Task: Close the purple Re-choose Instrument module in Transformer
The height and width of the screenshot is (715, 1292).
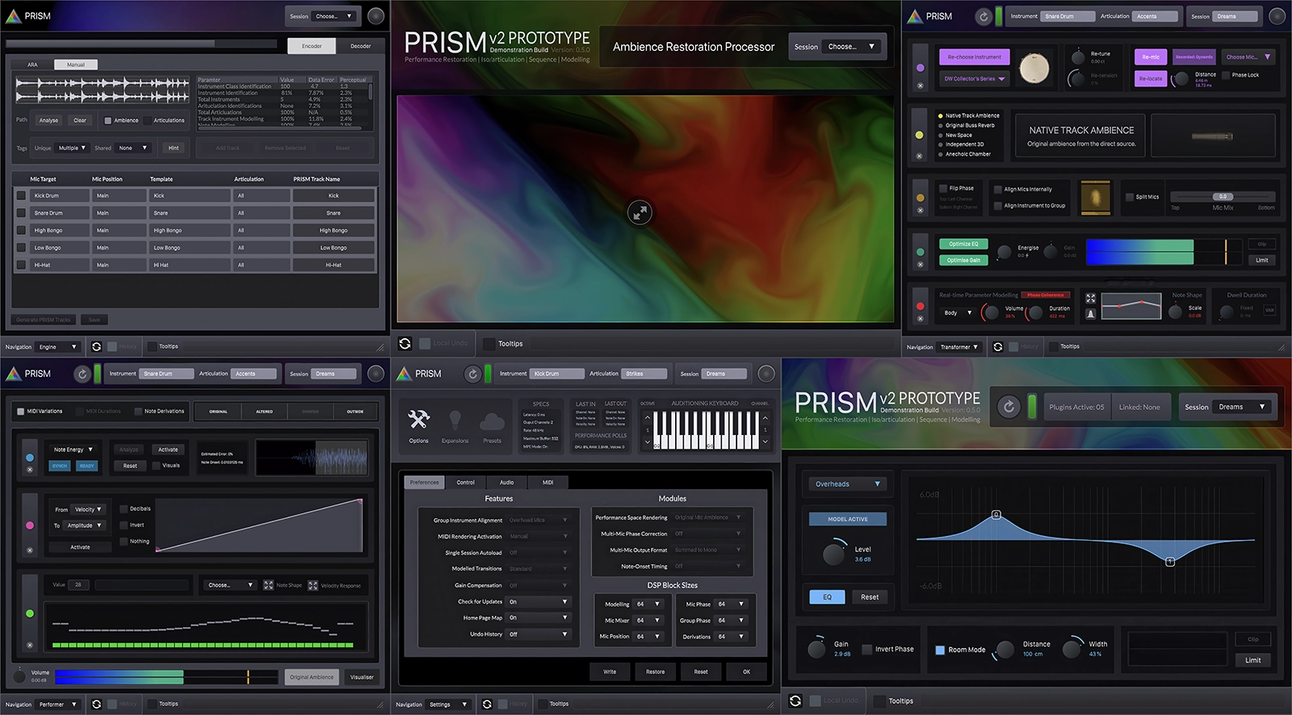Action: tap(920, 86)
